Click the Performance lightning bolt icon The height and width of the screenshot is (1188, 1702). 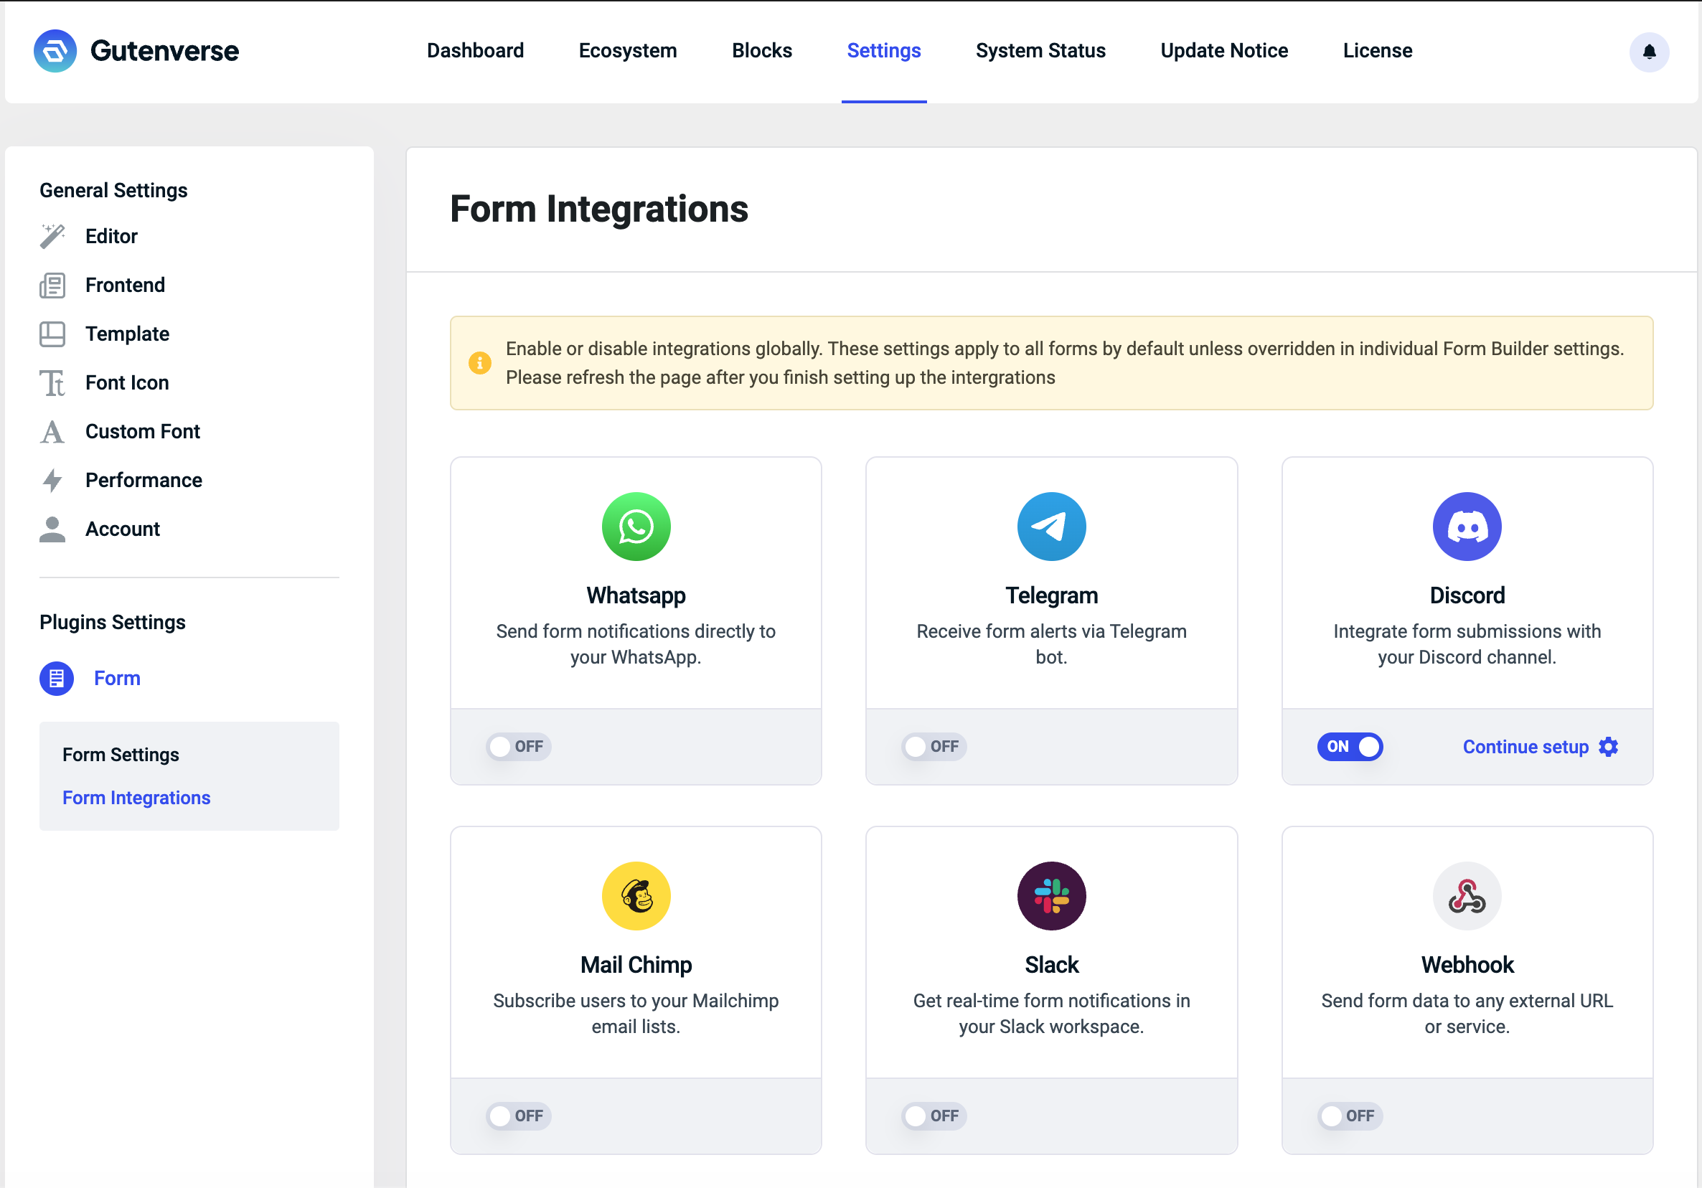point(52,481)
